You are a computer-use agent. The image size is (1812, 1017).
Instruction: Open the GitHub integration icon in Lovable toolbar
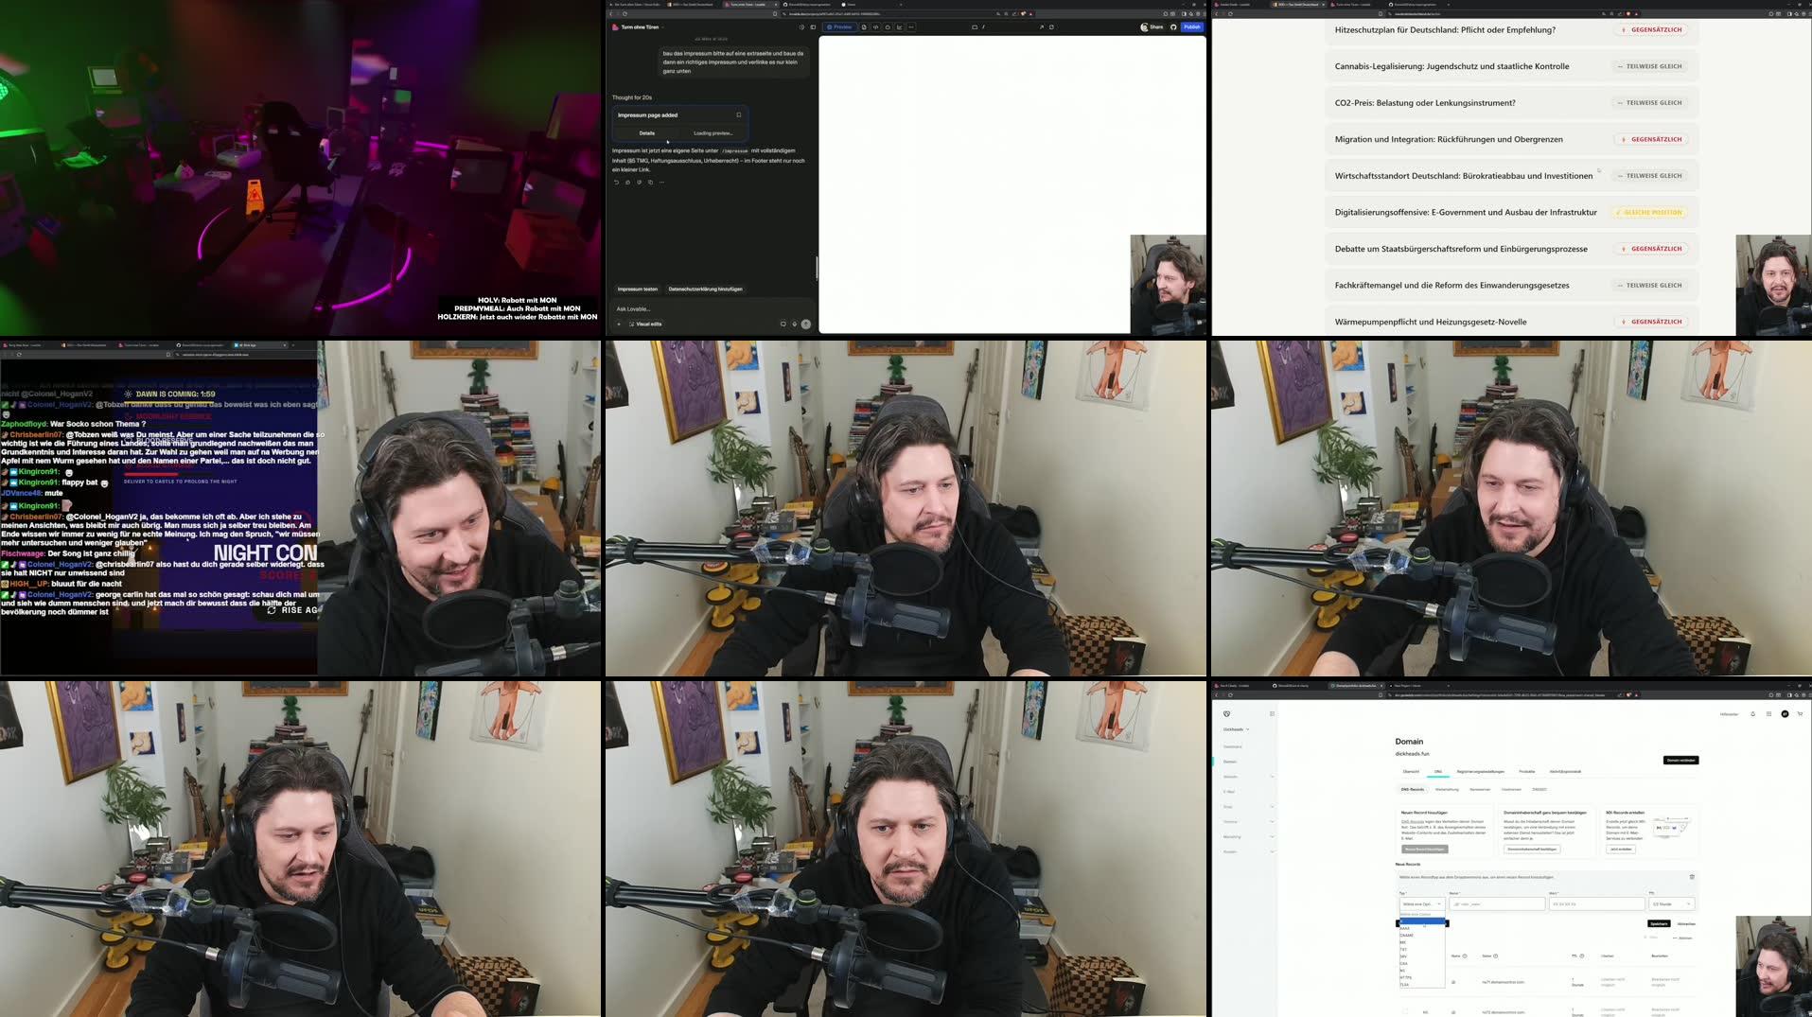(1173, 27)
